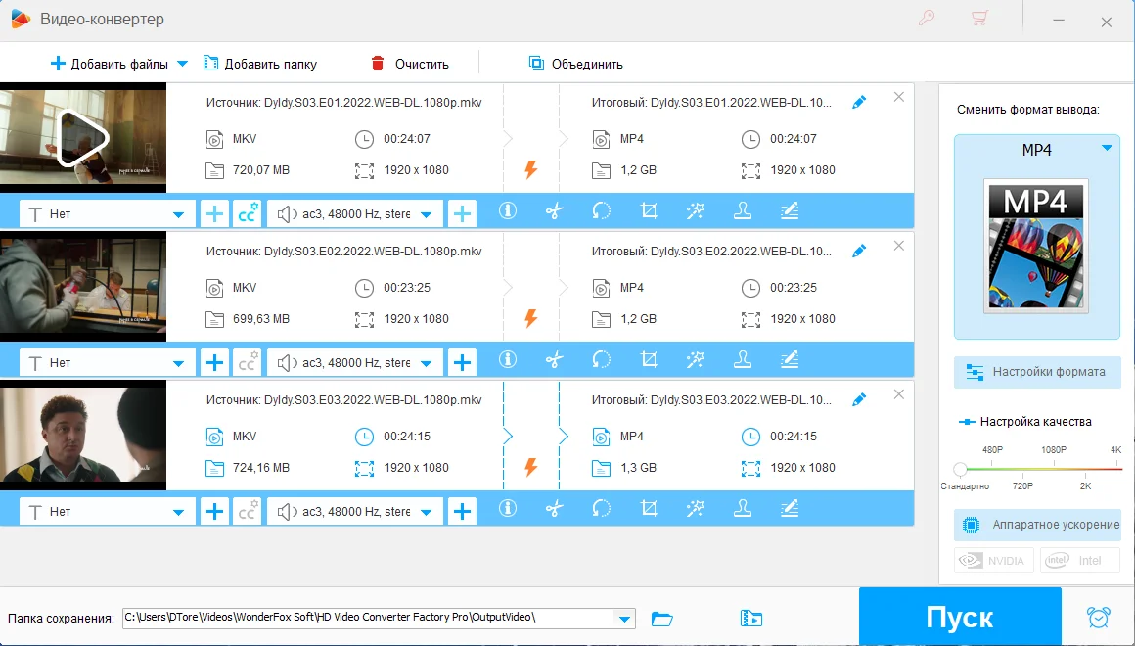
Task: Expand the save folder path dropdown
Action: [624, 619]
